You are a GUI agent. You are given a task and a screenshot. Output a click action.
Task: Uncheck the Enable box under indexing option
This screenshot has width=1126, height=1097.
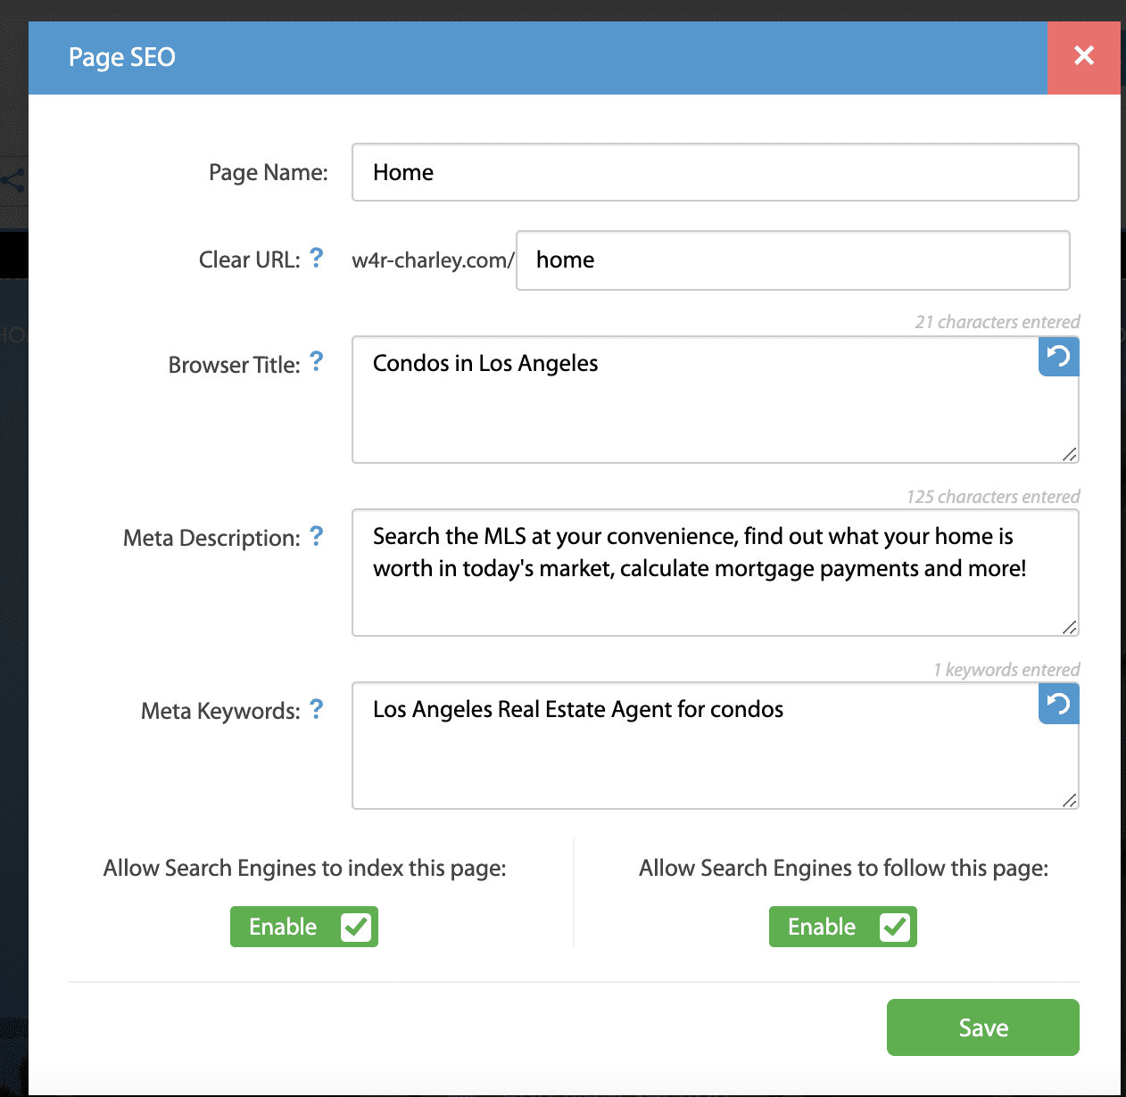coord(355,927)
